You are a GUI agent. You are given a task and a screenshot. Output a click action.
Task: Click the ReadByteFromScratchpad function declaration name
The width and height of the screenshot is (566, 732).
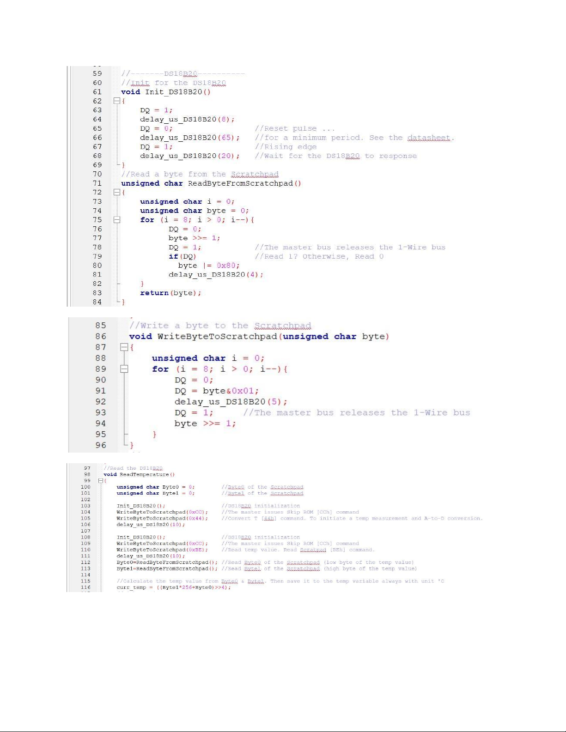click(240, 183)
